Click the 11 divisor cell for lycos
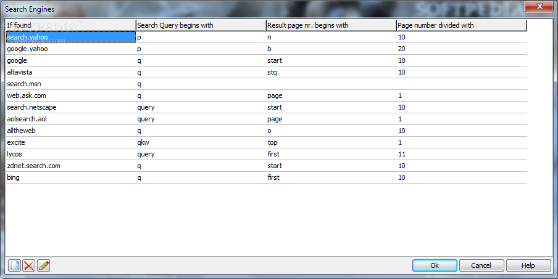Viewport: 558px width, 279px height. coord(462,154)
